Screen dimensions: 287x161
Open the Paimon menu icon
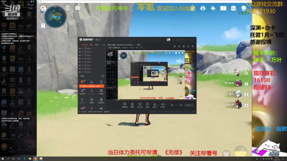43,9
